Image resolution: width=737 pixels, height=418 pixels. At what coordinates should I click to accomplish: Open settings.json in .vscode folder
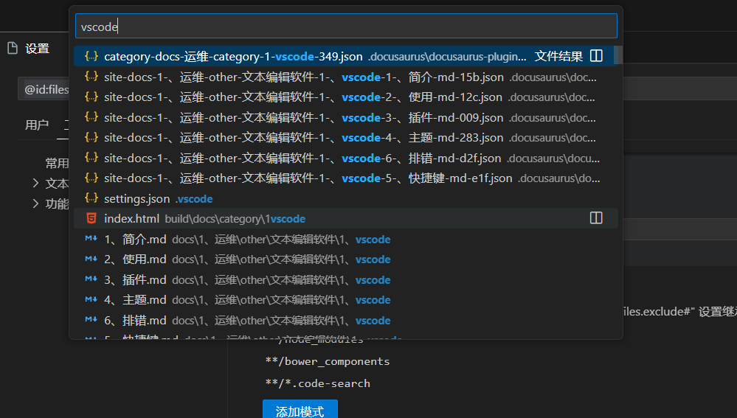(345, 198)
